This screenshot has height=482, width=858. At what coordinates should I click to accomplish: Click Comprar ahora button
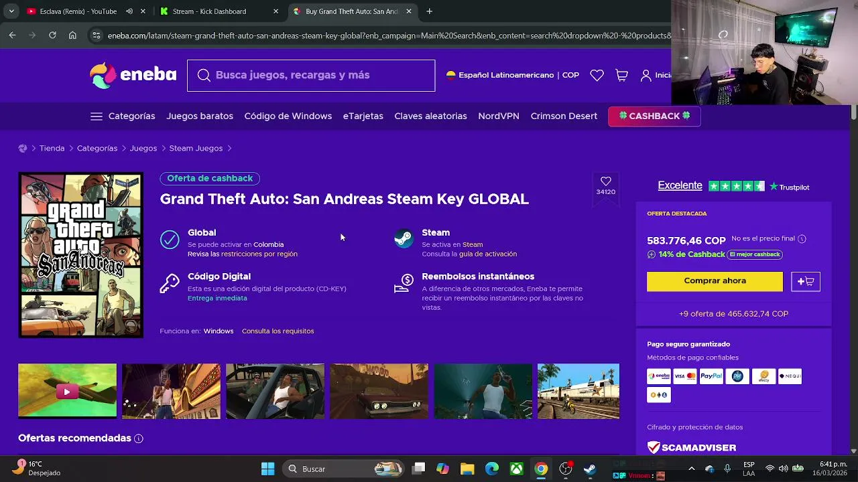click(715, 281)
